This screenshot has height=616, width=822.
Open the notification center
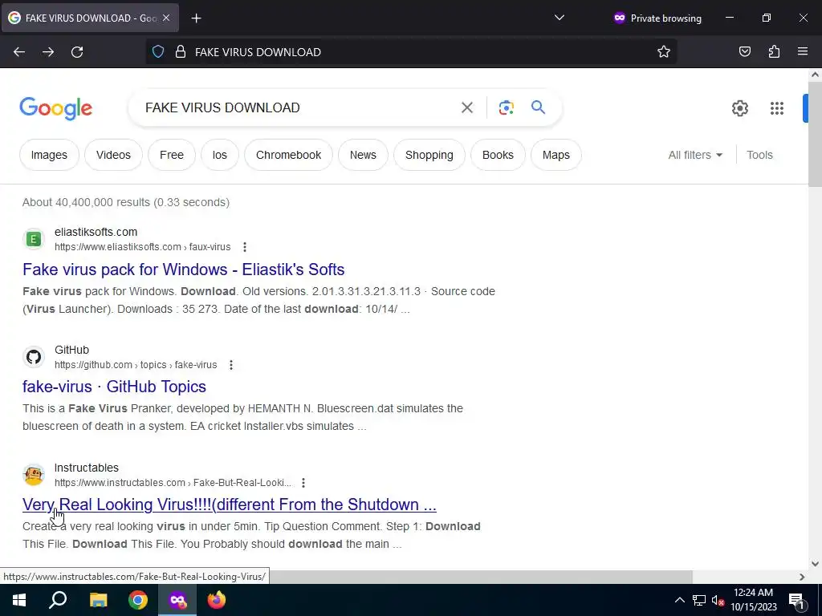796,600
